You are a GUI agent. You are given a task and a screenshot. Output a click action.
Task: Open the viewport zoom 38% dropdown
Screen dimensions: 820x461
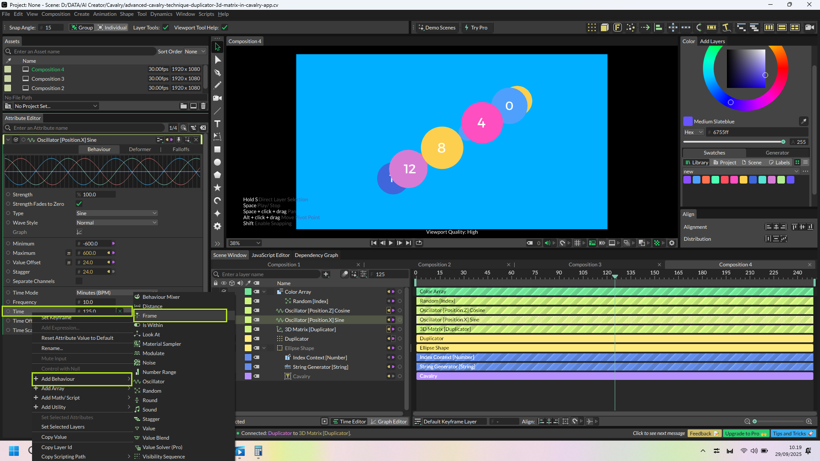point(245,243)
